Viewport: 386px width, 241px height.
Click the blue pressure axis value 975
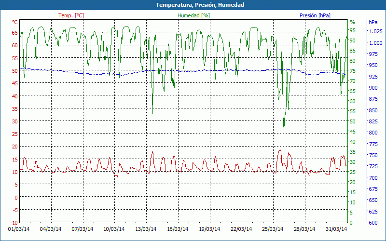pyautogui.click(x=373, y=54)
